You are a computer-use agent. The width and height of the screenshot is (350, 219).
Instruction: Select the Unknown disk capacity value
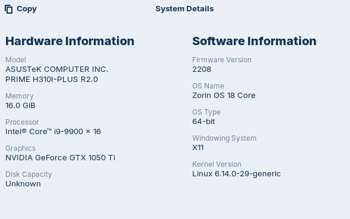click(x=23, y=184)
